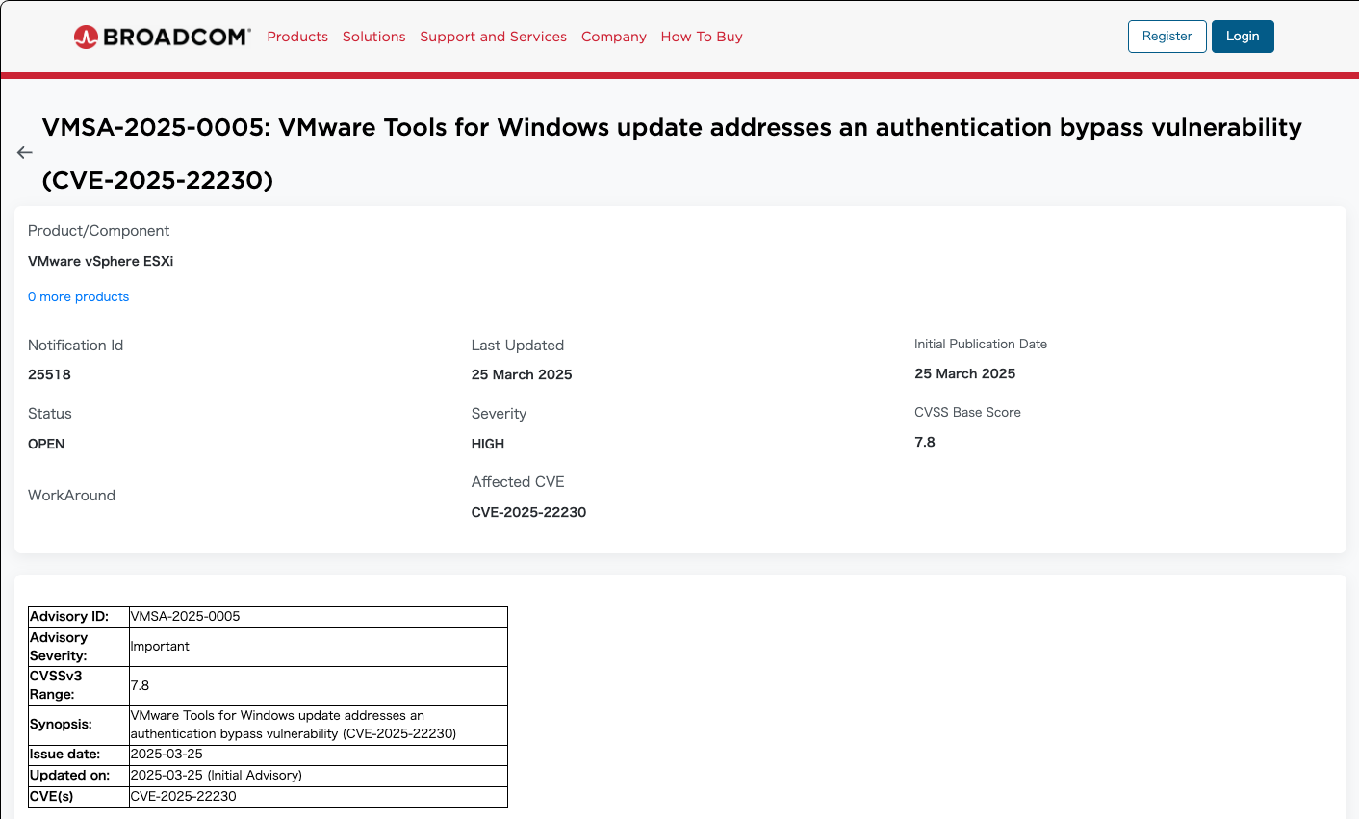Open the How To Buy menu
The height and width of the screenshot is (819, 1359).
pyautogui.click(x=702, y=37)
